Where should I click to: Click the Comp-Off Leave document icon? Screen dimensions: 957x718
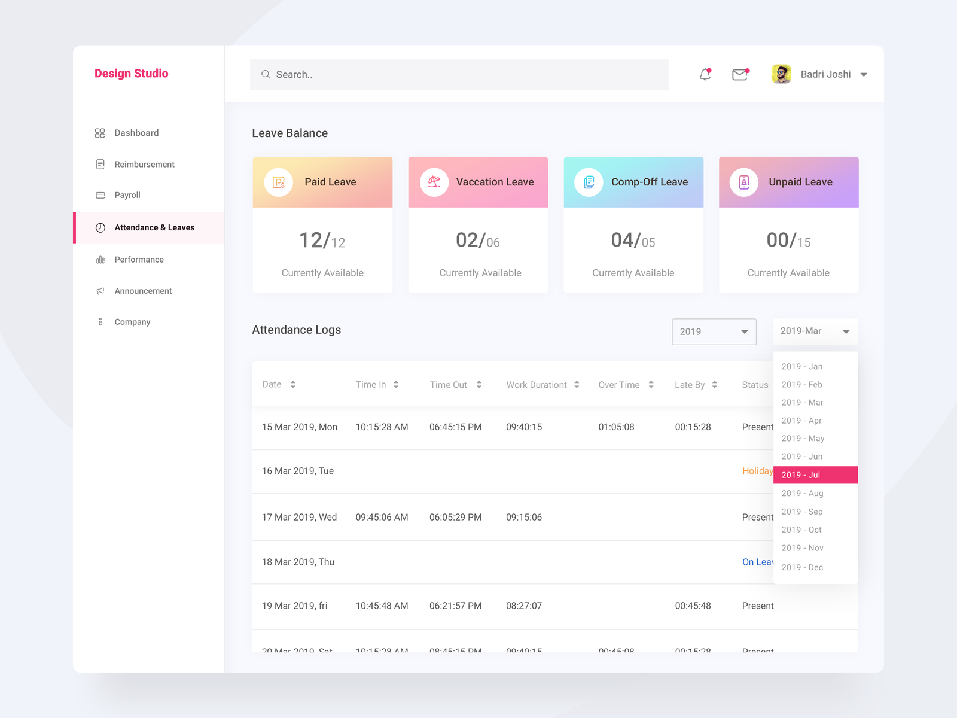pos(589,182)
